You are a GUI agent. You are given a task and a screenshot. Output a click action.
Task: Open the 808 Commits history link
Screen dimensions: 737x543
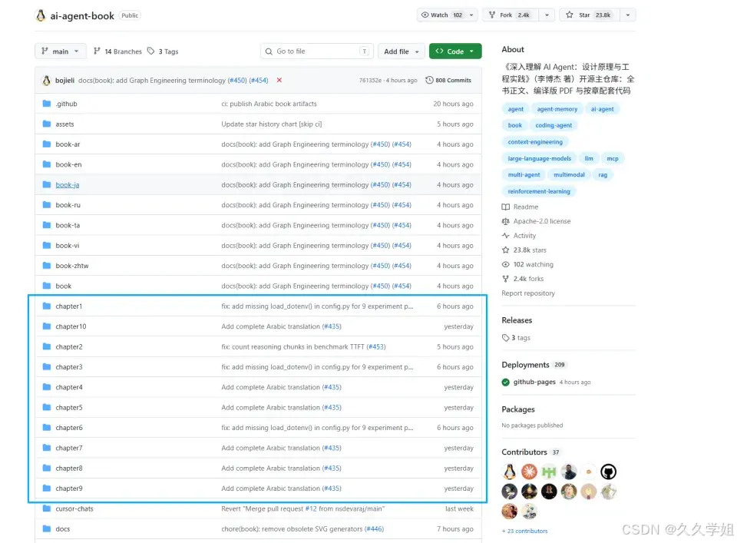coord(448,81)
